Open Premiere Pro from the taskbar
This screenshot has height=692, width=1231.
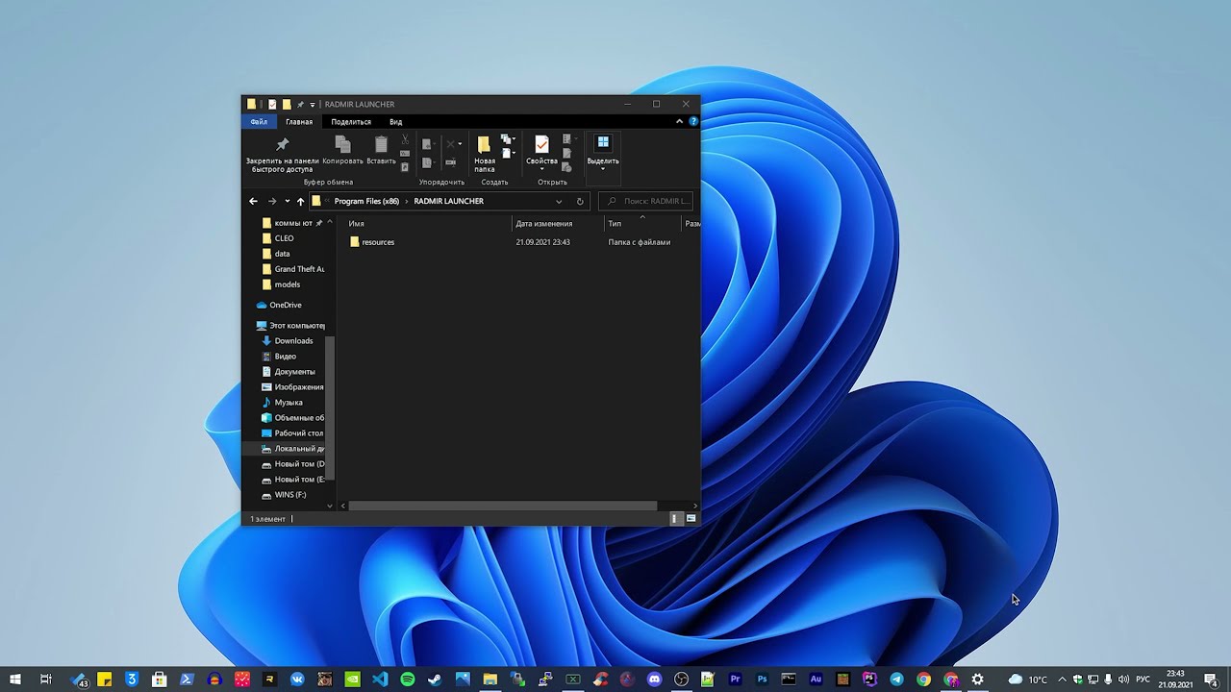[x=736, y=680]
